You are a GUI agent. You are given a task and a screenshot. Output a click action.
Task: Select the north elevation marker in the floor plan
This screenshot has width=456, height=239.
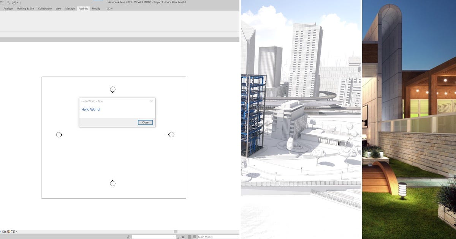point(112,89)
